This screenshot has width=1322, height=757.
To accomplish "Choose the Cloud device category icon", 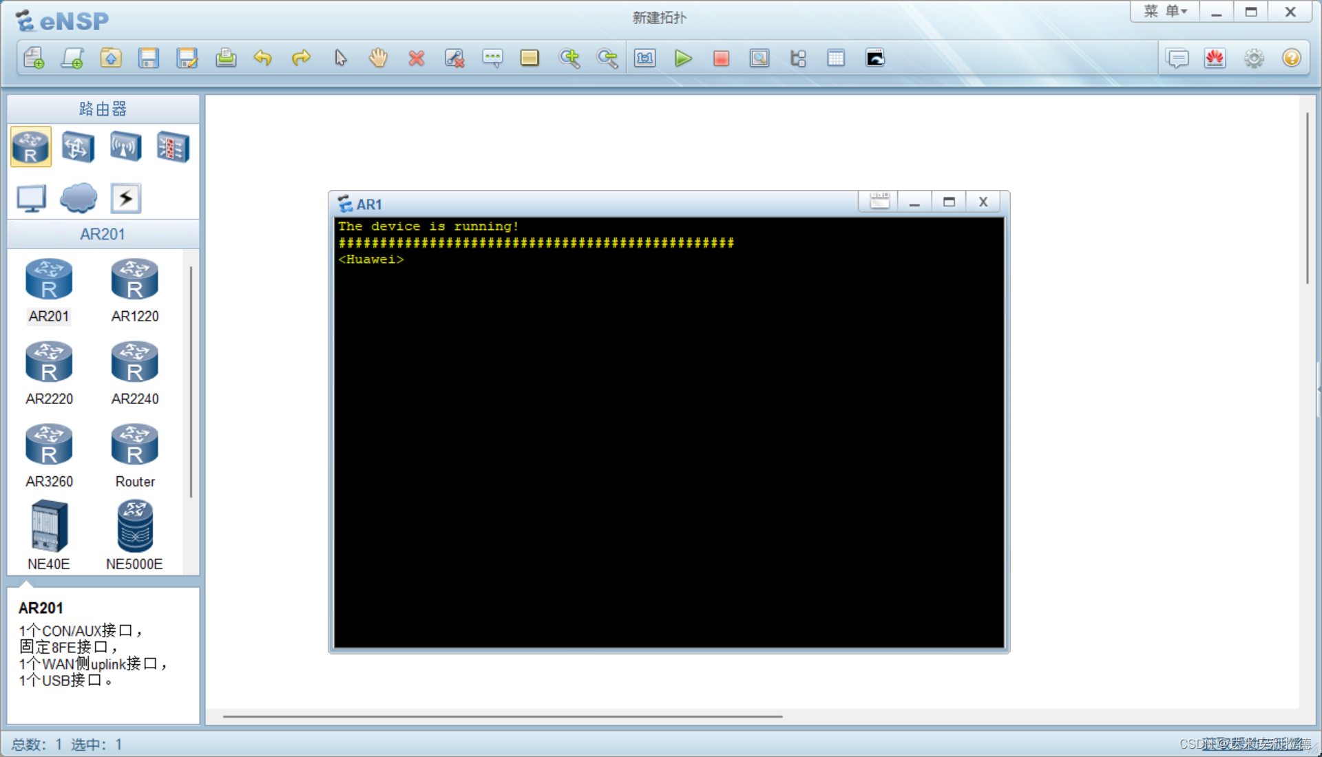I will (x=78, y=198).
